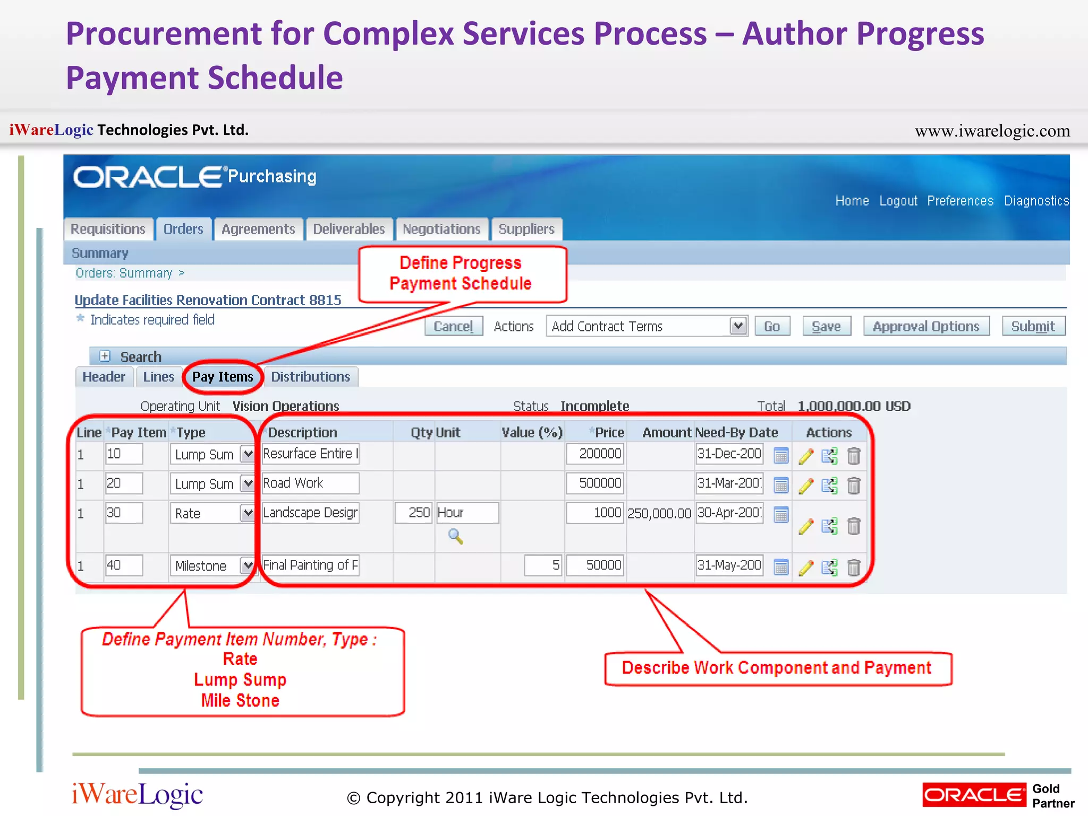Click the Submit button
The height and width of the screenshot is (816, 1088).
coord(1033,326)
